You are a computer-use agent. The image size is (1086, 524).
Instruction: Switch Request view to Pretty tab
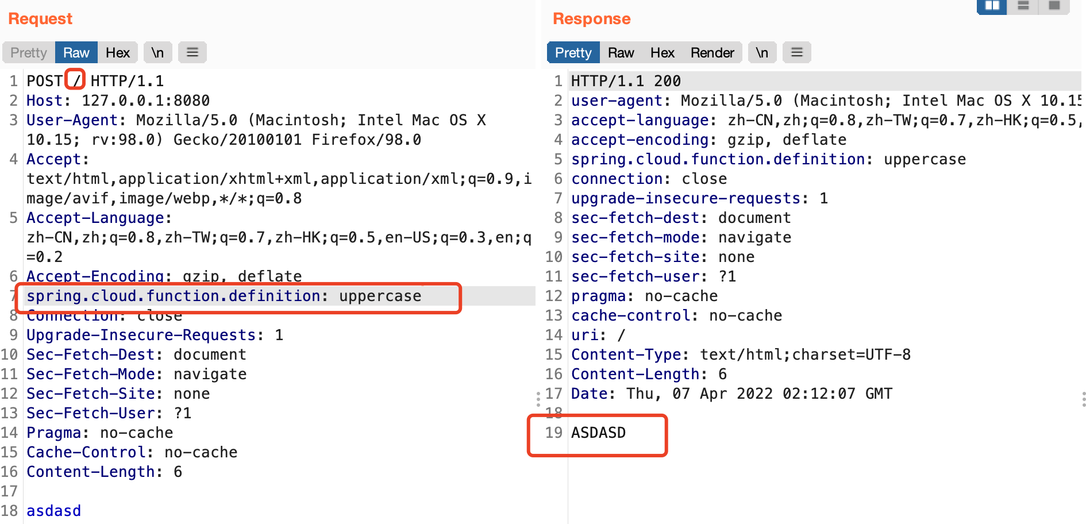point(29,53)
